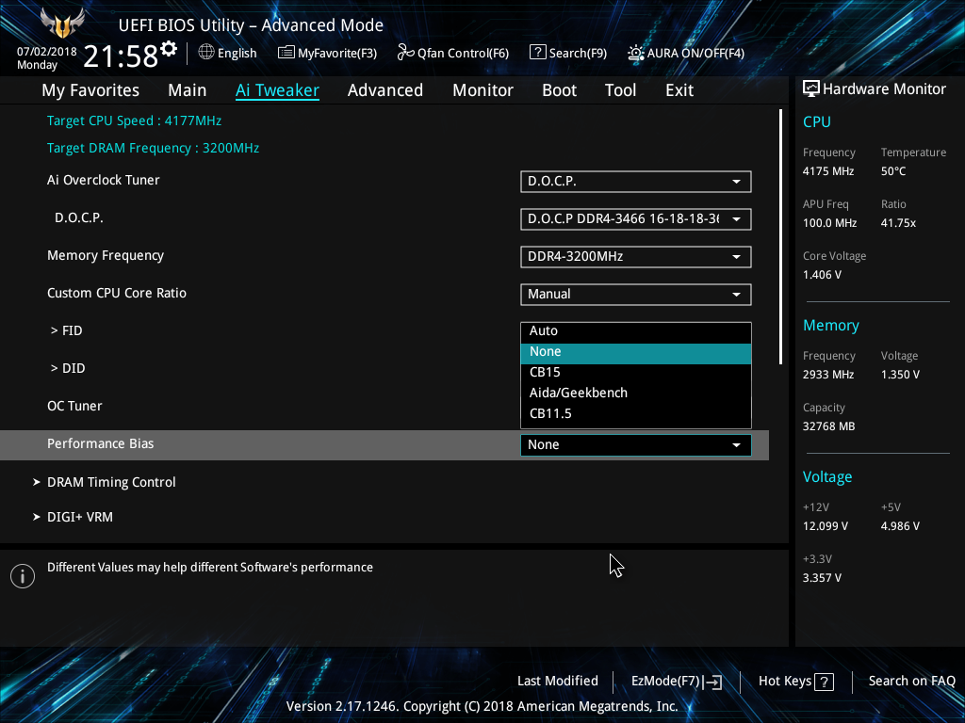The height and width of the screenshot is (723, 965).
Task: Toggle AURA ON/OFF light icon
Action: point(636,53)
